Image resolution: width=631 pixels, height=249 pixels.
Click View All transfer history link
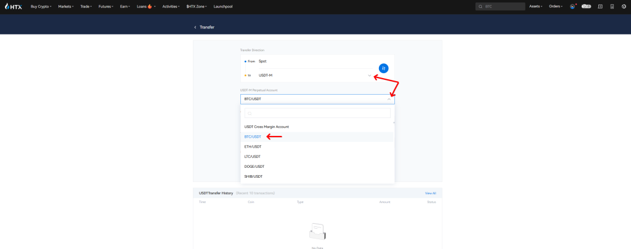[430, 193]
